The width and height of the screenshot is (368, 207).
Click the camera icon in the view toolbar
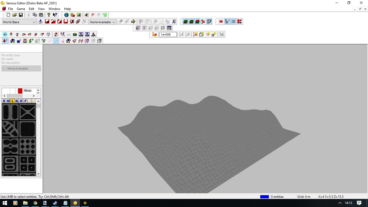pyautogui.click(x=75, y=34)
